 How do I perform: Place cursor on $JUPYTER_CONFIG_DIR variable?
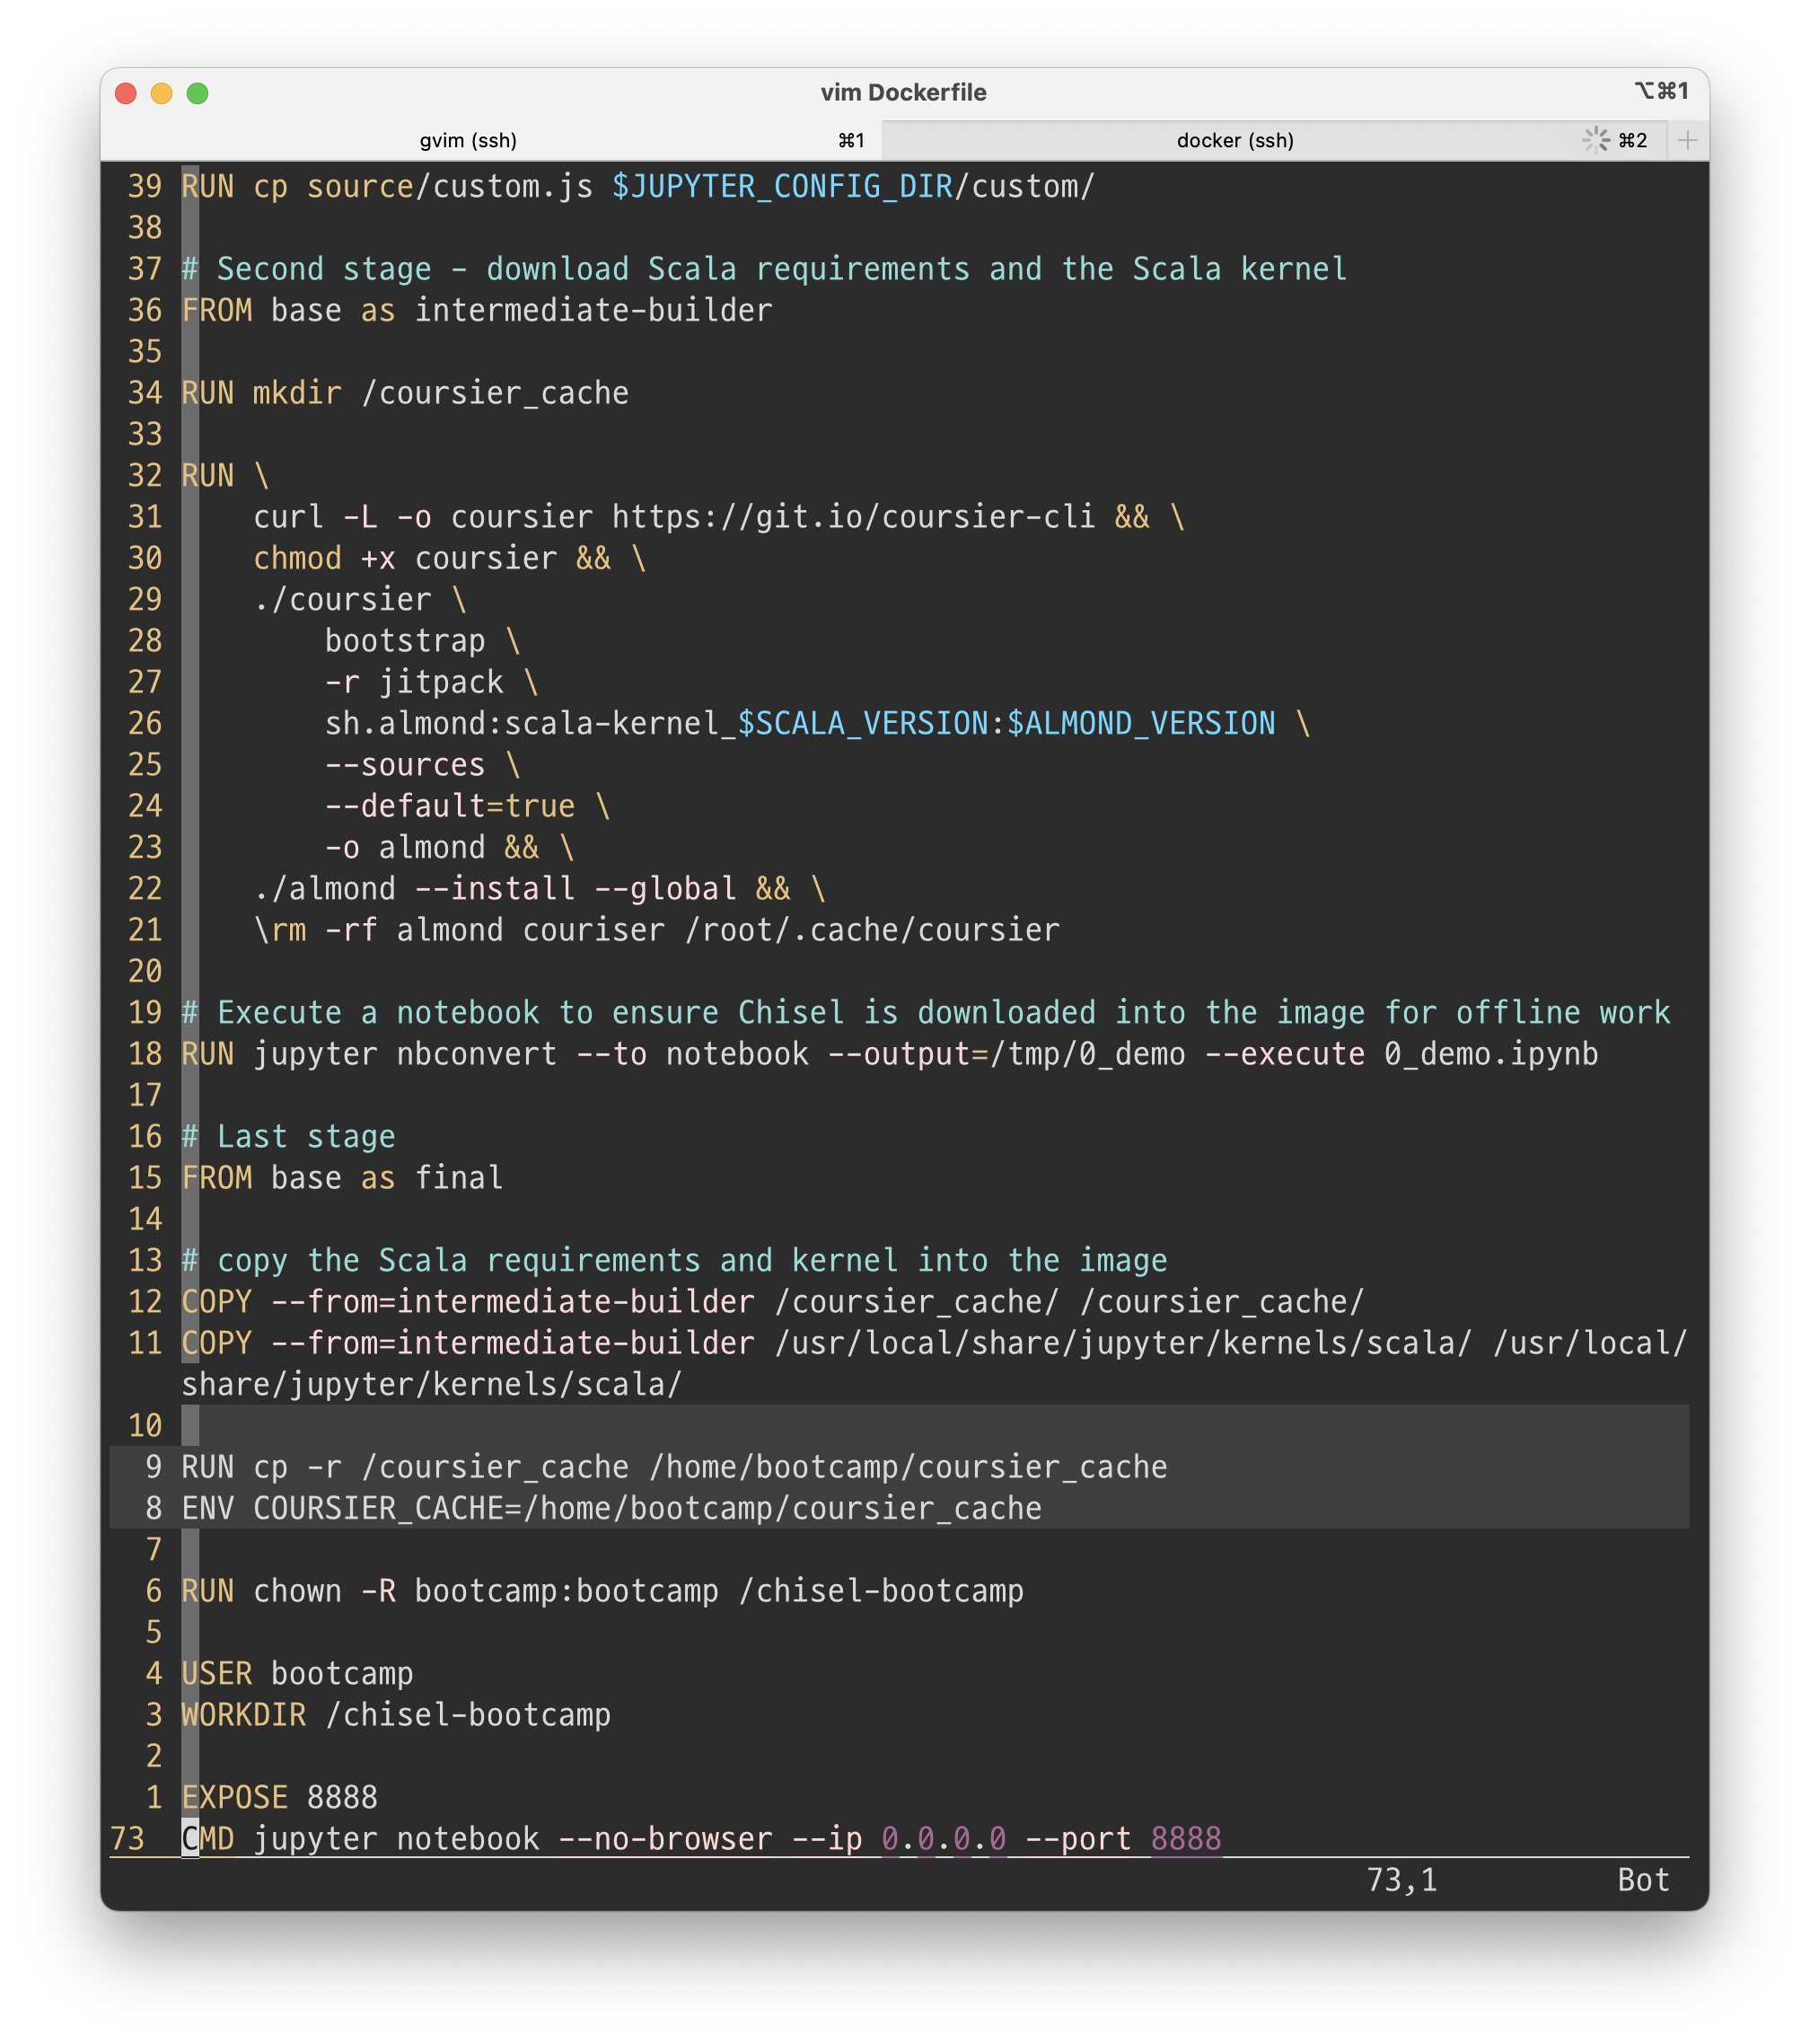coord(782,186)
